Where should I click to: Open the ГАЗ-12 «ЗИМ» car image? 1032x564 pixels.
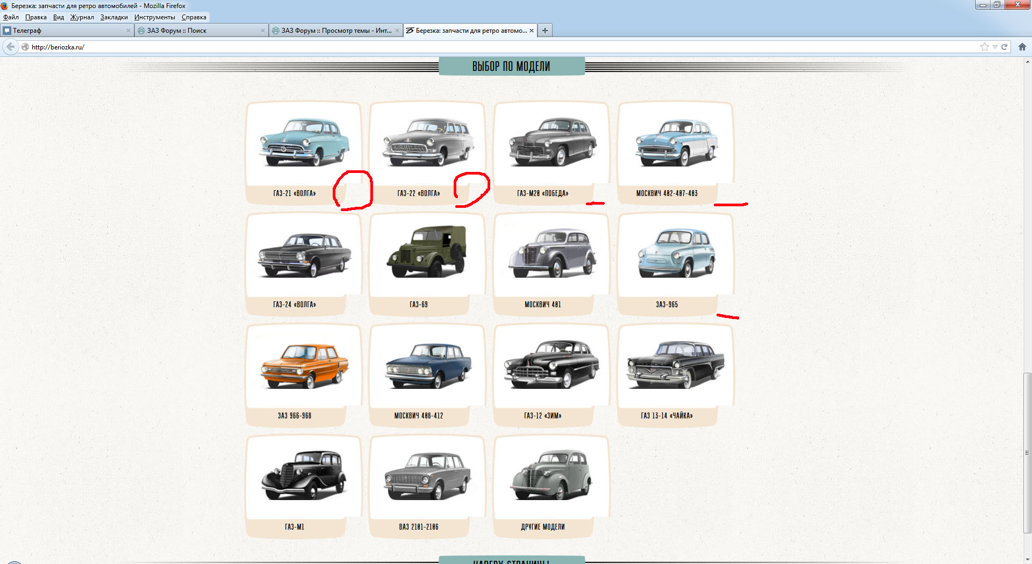[x=553, y=365]
